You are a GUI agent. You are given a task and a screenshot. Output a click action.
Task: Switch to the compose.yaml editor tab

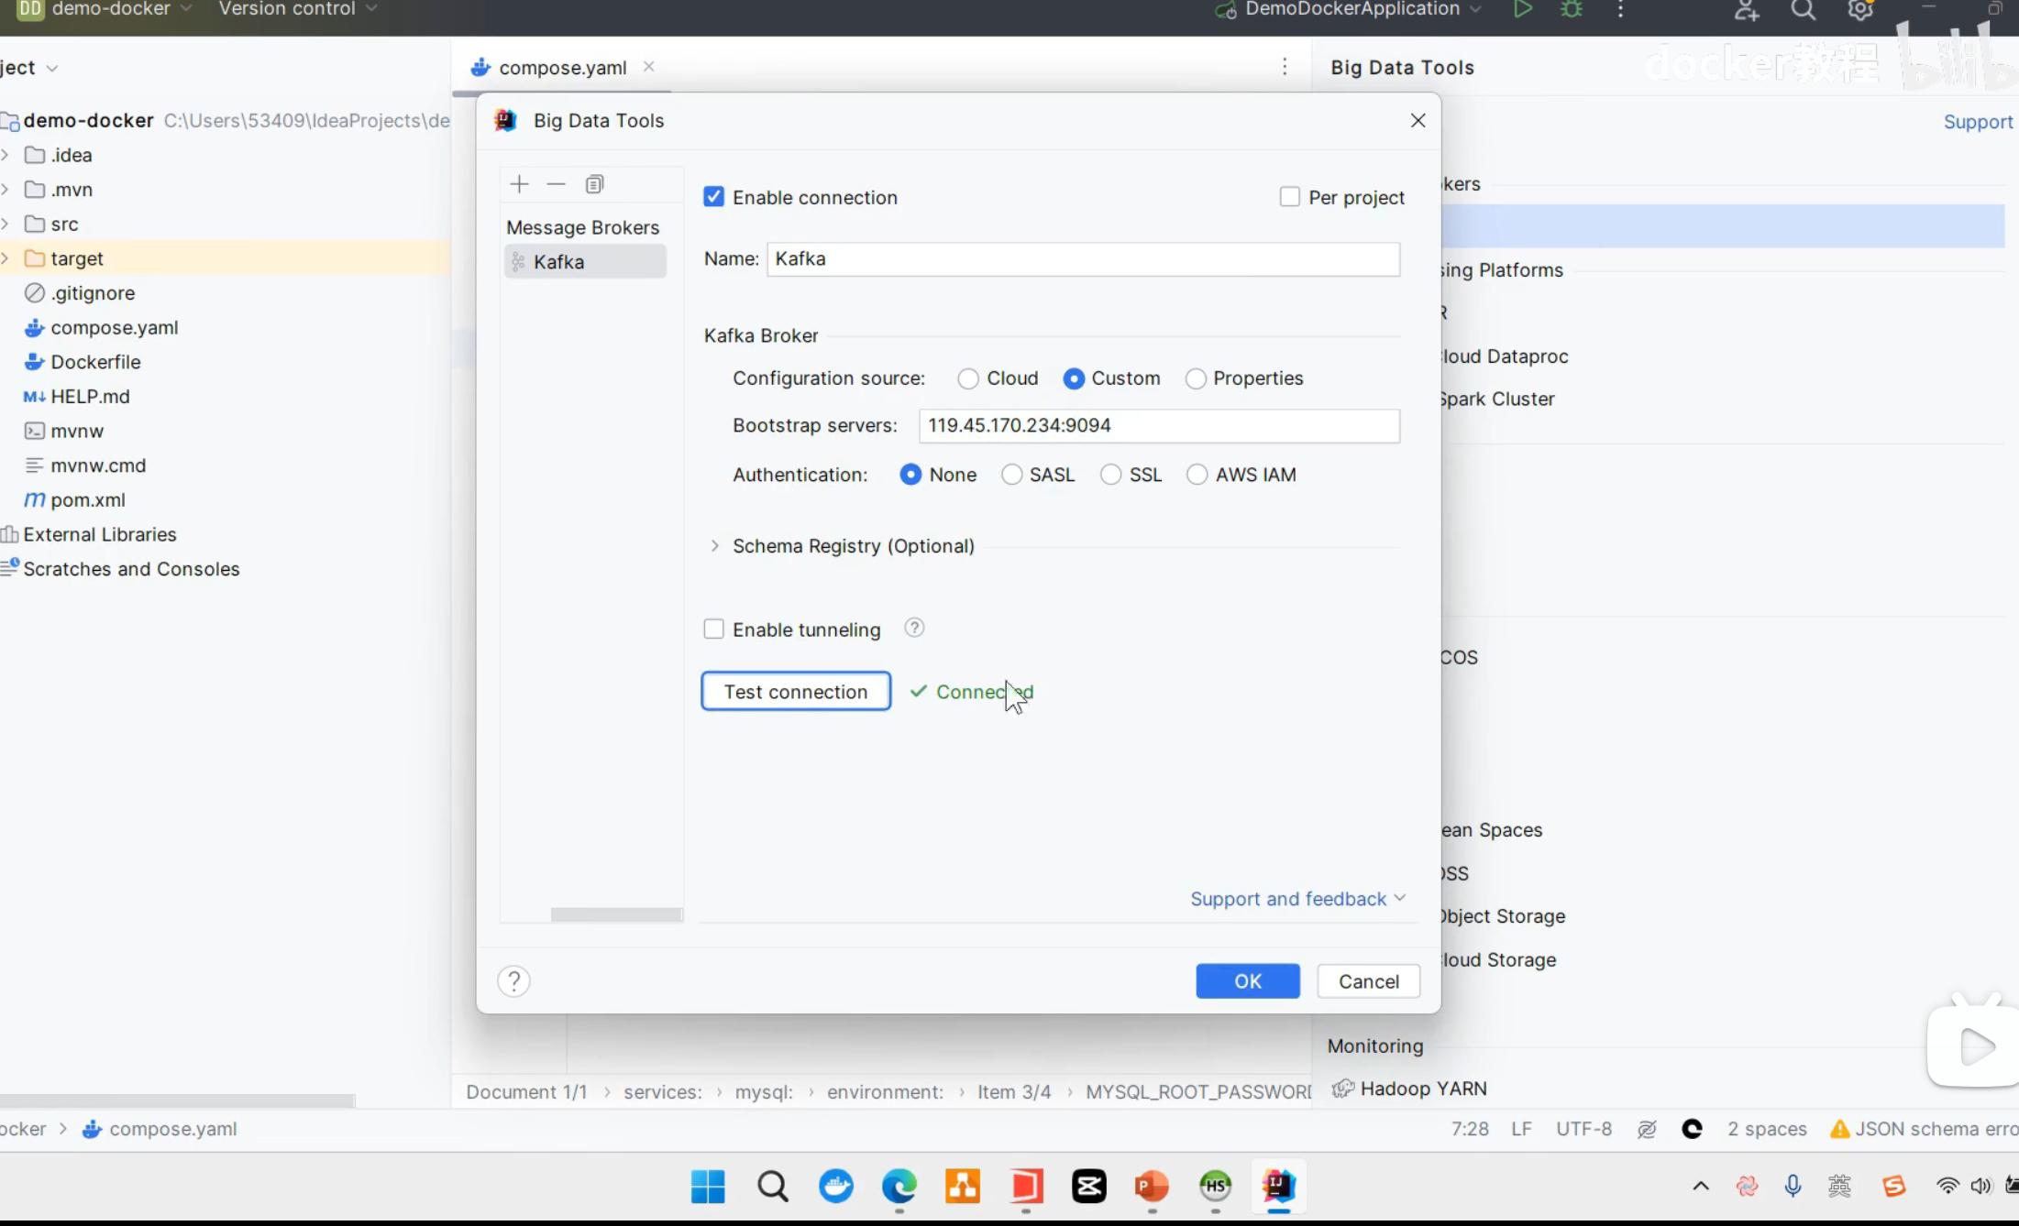click(x=561, y=67)
